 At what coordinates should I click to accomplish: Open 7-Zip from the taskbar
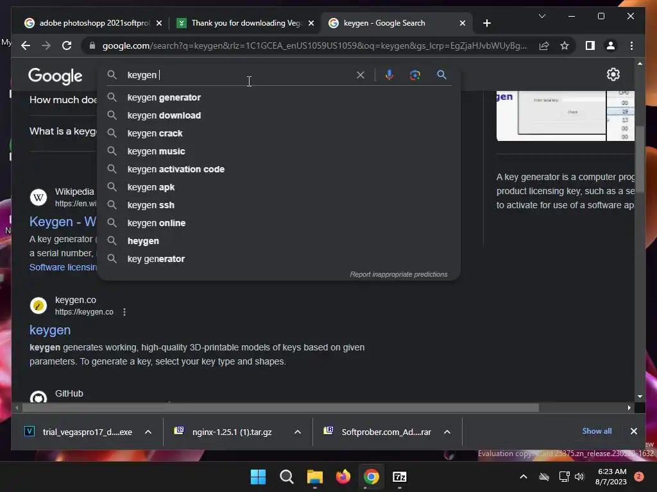(399, 477)
